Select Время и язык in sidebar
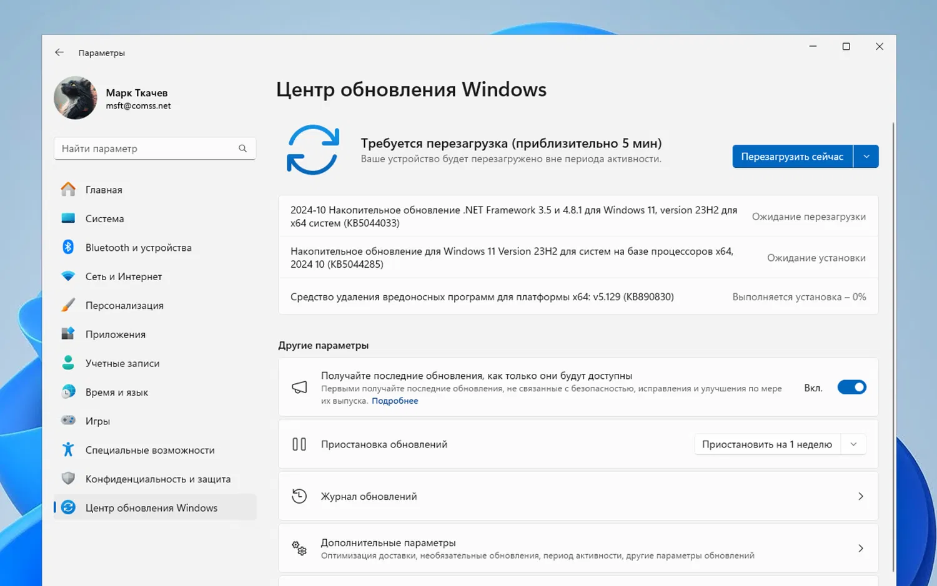The height and width of the screenshot is (586, 937). click(x=155, y=392)
